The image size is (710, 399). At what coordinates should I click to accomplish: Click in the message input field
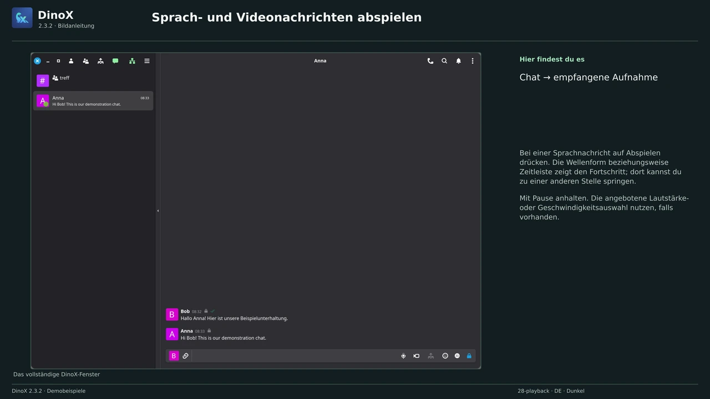click(x=295, y=356)
